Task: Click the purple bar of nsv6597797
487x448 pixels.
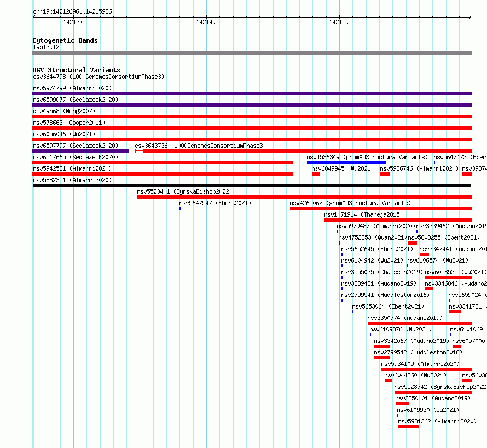Action: coord(81,151)
